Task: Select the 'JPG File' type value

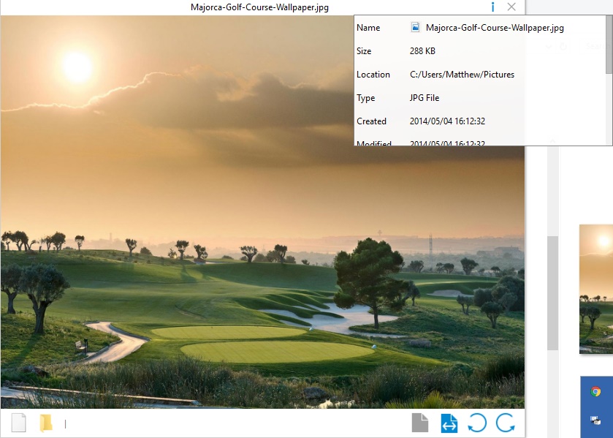Action: [424, 98]
